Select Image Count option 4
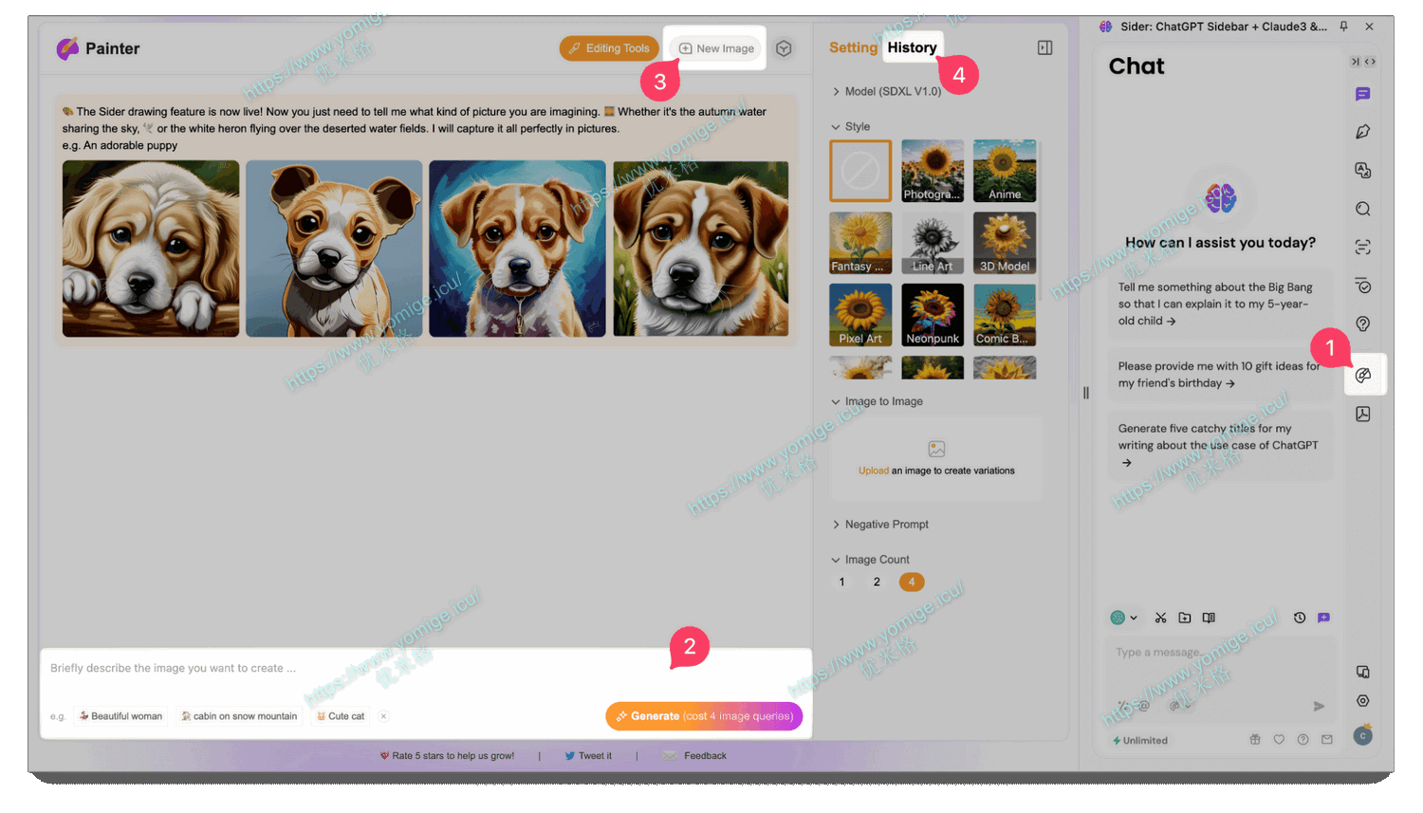 [912, 582]
